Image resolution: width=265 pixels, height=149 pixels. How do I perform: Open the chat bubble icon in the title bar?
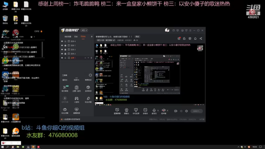coord(178,30)
